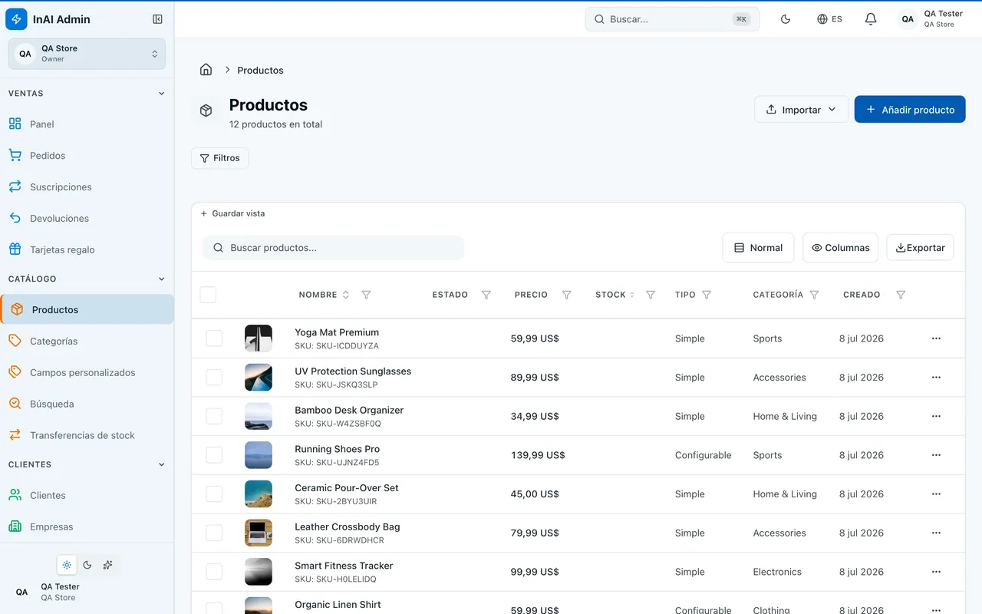Filter the Categoría column funnel icon
Viewport: 982px width, 614px height.
point(814,295)
